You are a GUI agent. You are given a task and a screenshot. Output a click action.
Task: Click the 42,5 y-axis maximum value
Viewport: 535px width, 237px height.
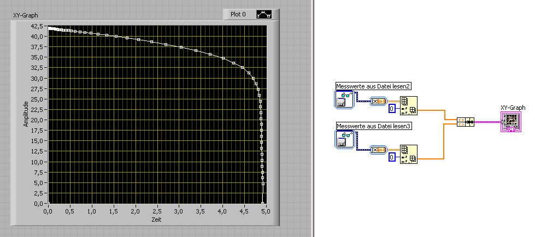37,26
